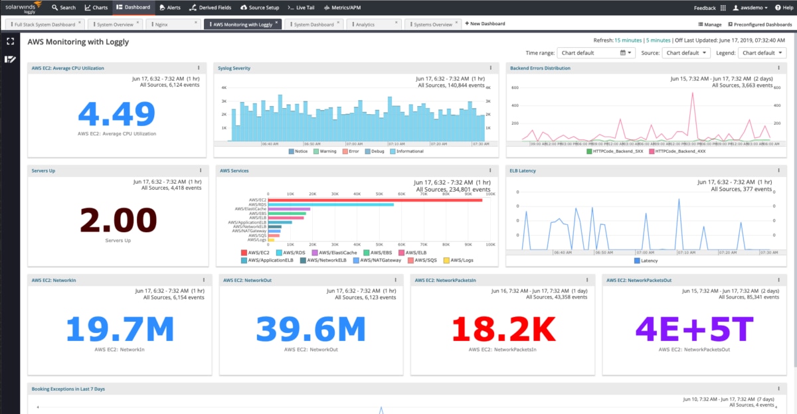Open the edit dashboard icon in the left sidebar
The height and width of the screenshot is (414, 797).
click(9, 59)
